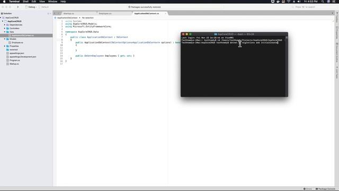Open the View menu
339x191 pixels.
(42, 2)
